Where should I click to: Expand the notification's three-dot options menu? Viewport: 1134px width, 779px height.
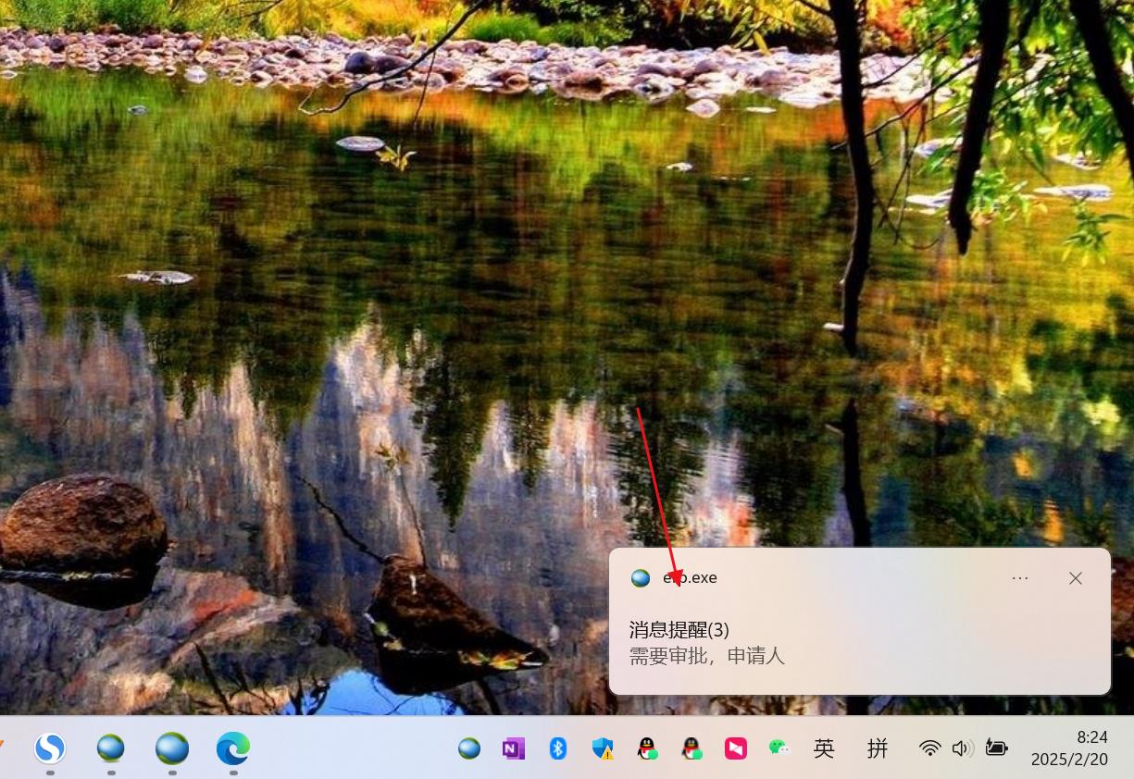tap(1020, 578)
